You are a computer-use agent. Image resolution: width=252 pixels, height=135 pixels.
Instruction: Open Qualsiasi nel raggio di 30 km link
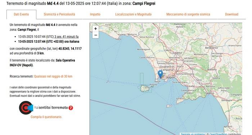(53, 76)
